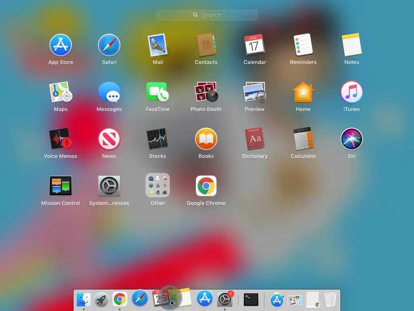Activate Siri from Launchpad

[351, 139]
